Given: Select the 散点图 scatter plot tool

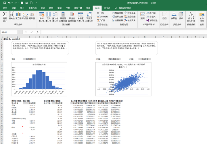Looking at the screenshot, I should click(25, 15).
